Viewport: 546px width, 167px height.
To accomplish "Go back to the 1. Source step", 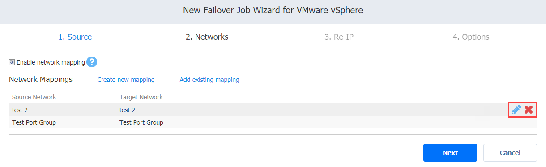I will pyautogui.click(x=75, y=37).
